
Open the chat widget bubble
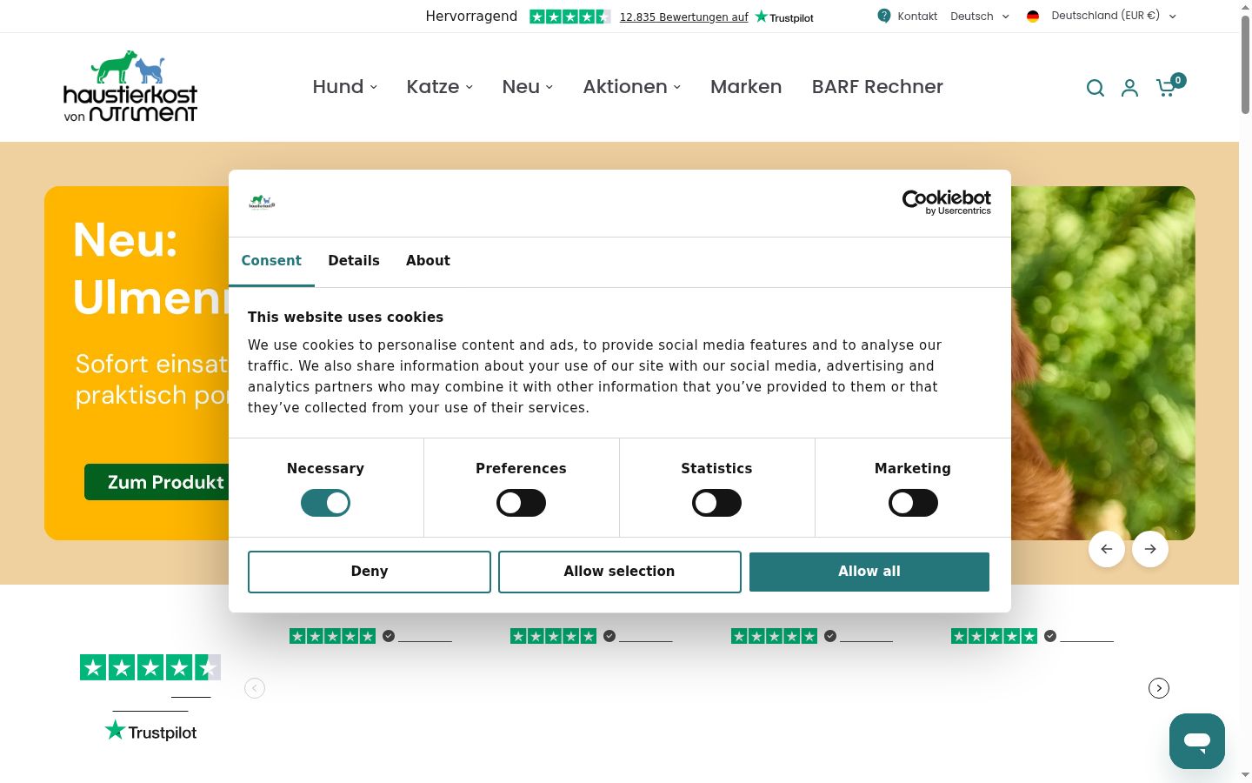click(x=1197, y=741)
